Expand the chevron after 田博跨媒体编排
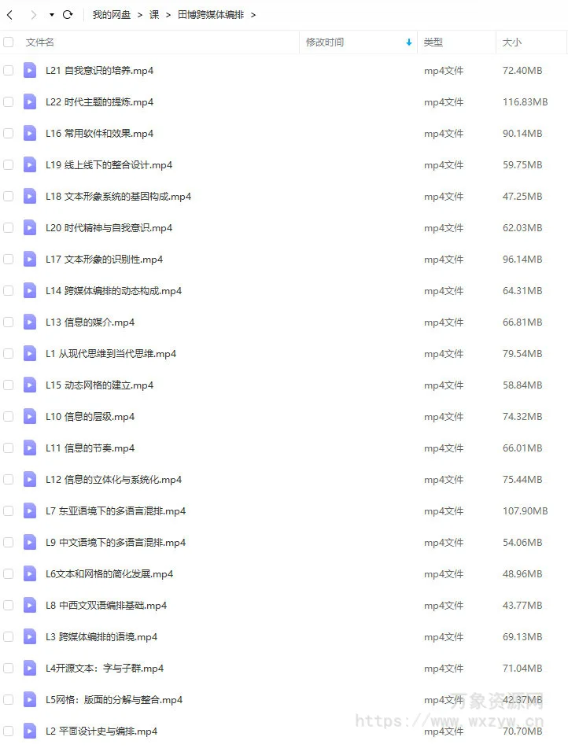 pyautogui.click(x=253, y=15)
